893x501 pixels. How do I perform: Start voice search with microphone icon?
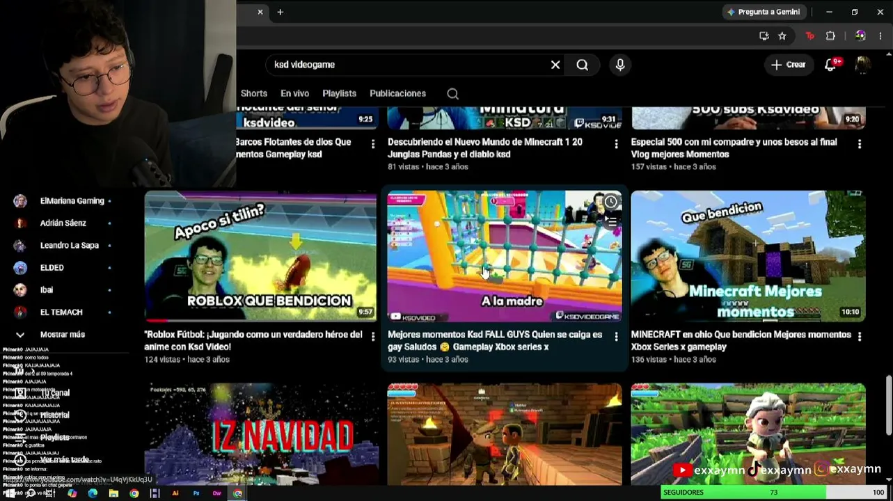tap(620, 65)
